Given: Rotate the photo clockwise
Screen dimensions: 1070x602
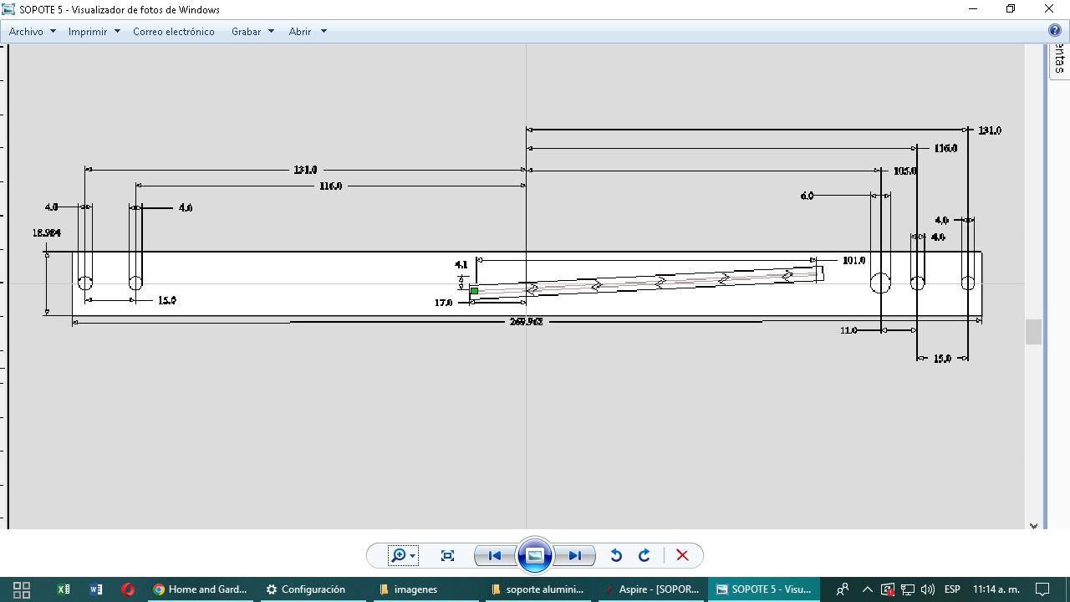Looking at the screenshot, I should 645,555.
